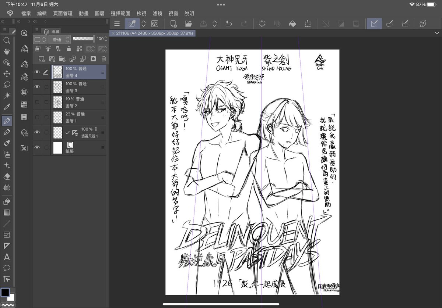Image resolution: width=442 pixels, height=308 pixels.
Task: Click the Scale/Rotate transform icon
Action: point(307,24)
